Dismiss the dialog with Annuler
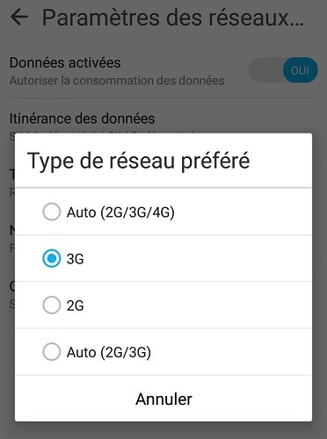 163,399
